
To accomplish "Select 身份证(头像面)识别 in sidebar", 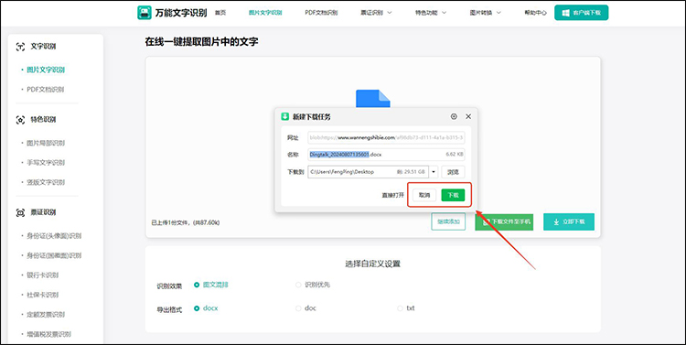I will click(x=54, y=236).
